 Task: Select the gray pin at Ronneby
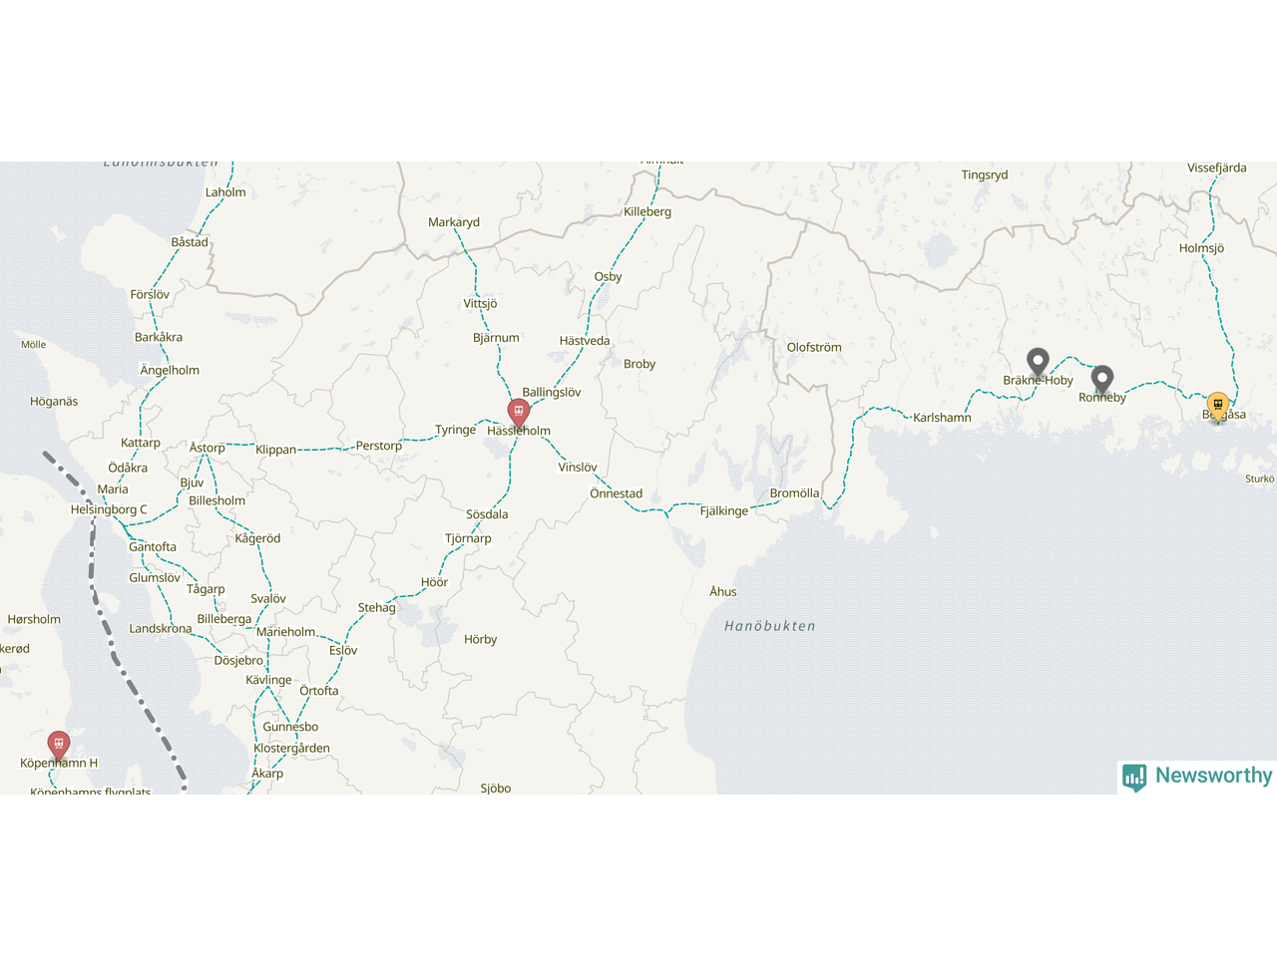point(1101,380)
